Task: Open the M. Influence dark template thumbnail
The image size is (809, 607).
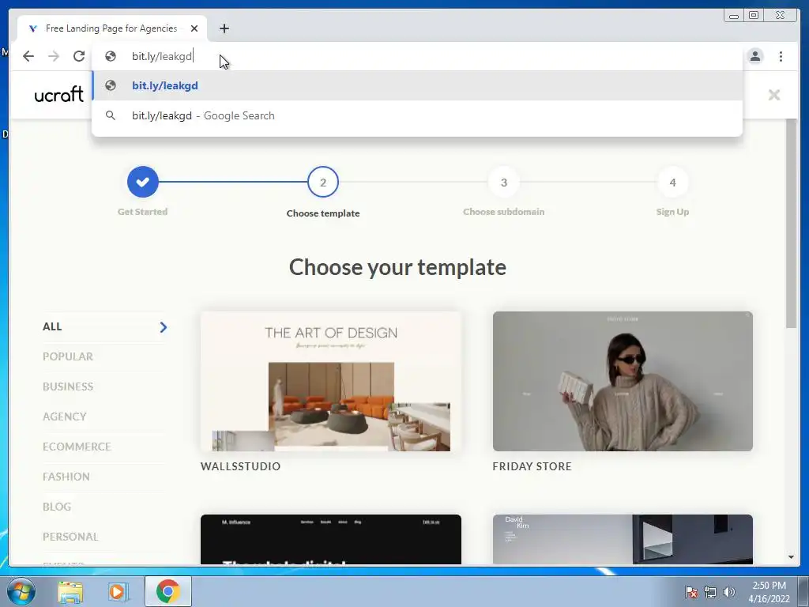Action: coord(331,539)
